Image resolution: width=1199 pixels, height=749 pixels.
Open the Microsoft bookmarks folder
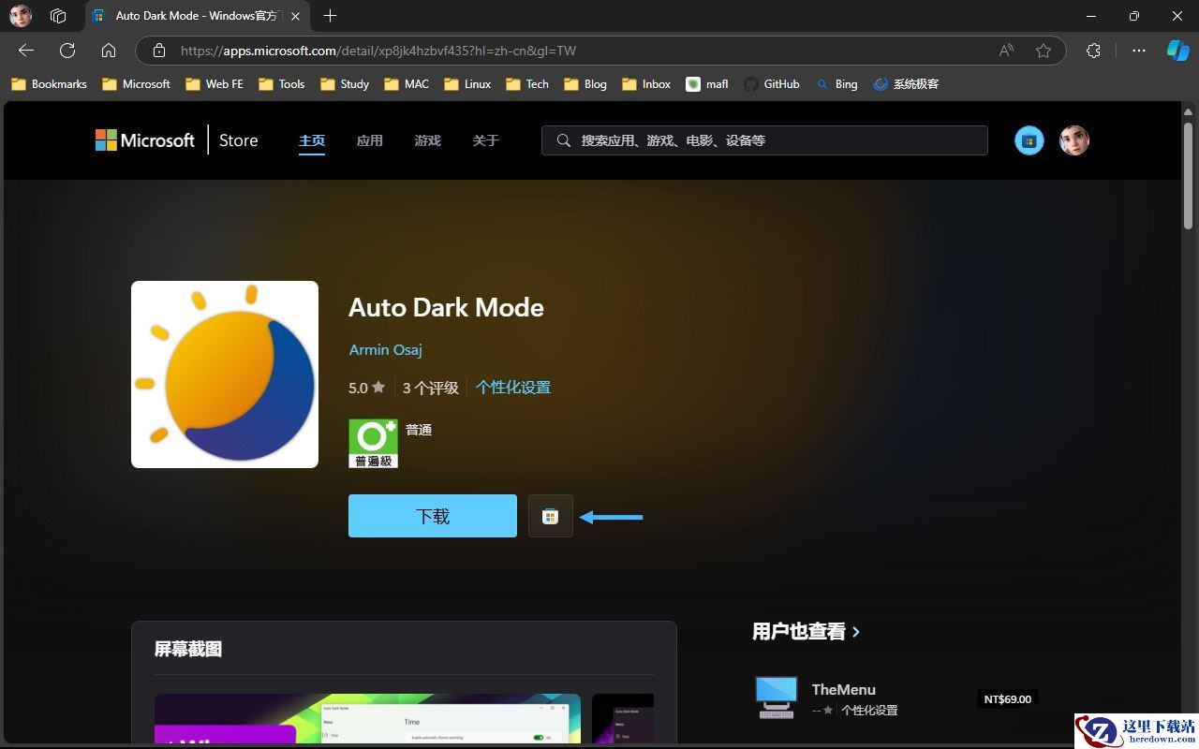coord(136,84)
